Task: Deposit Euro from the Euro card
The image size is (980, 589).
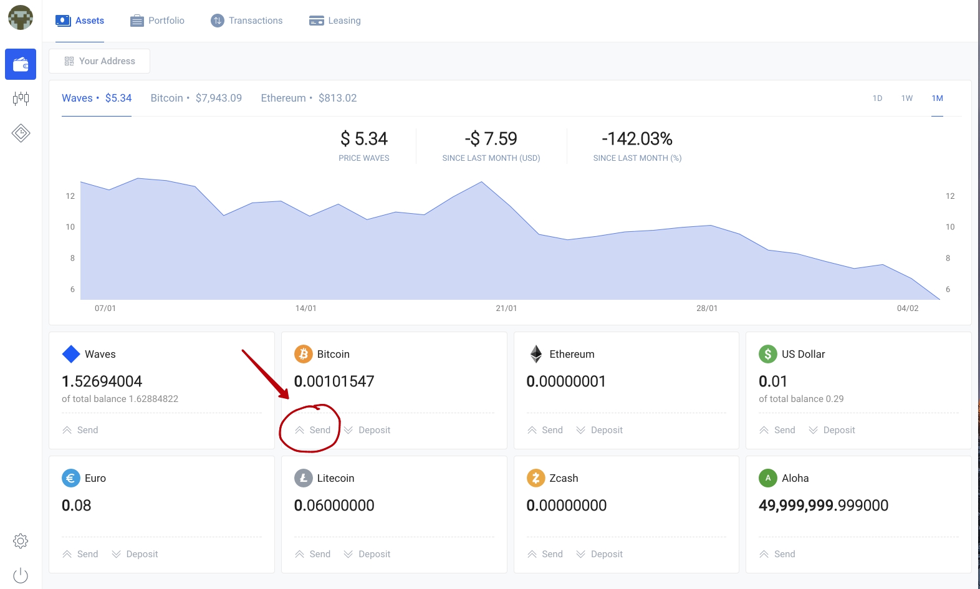Action: click(x=135, y=554)
